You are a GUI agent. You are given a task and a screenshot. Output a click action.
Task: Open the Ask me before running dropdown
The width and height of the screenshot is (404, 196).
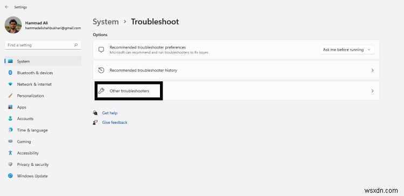click(347, 50)
